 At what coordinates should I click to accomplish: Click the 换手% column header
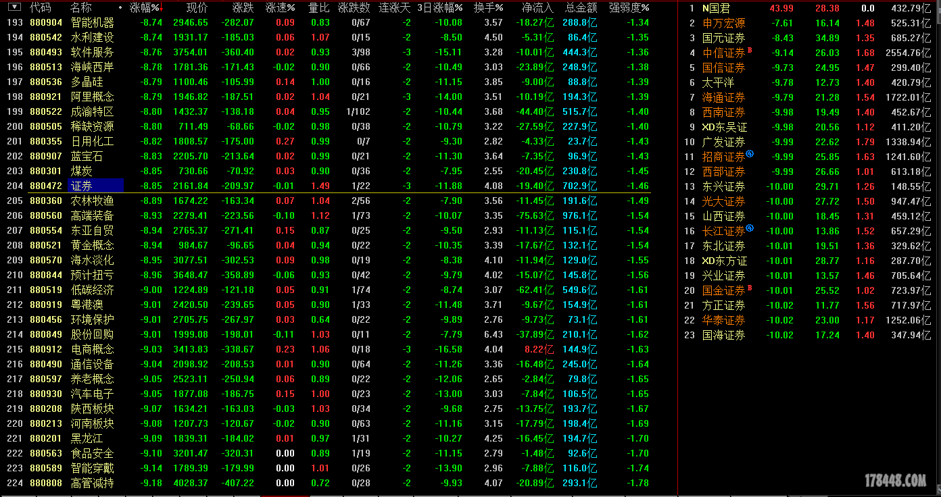489,7
